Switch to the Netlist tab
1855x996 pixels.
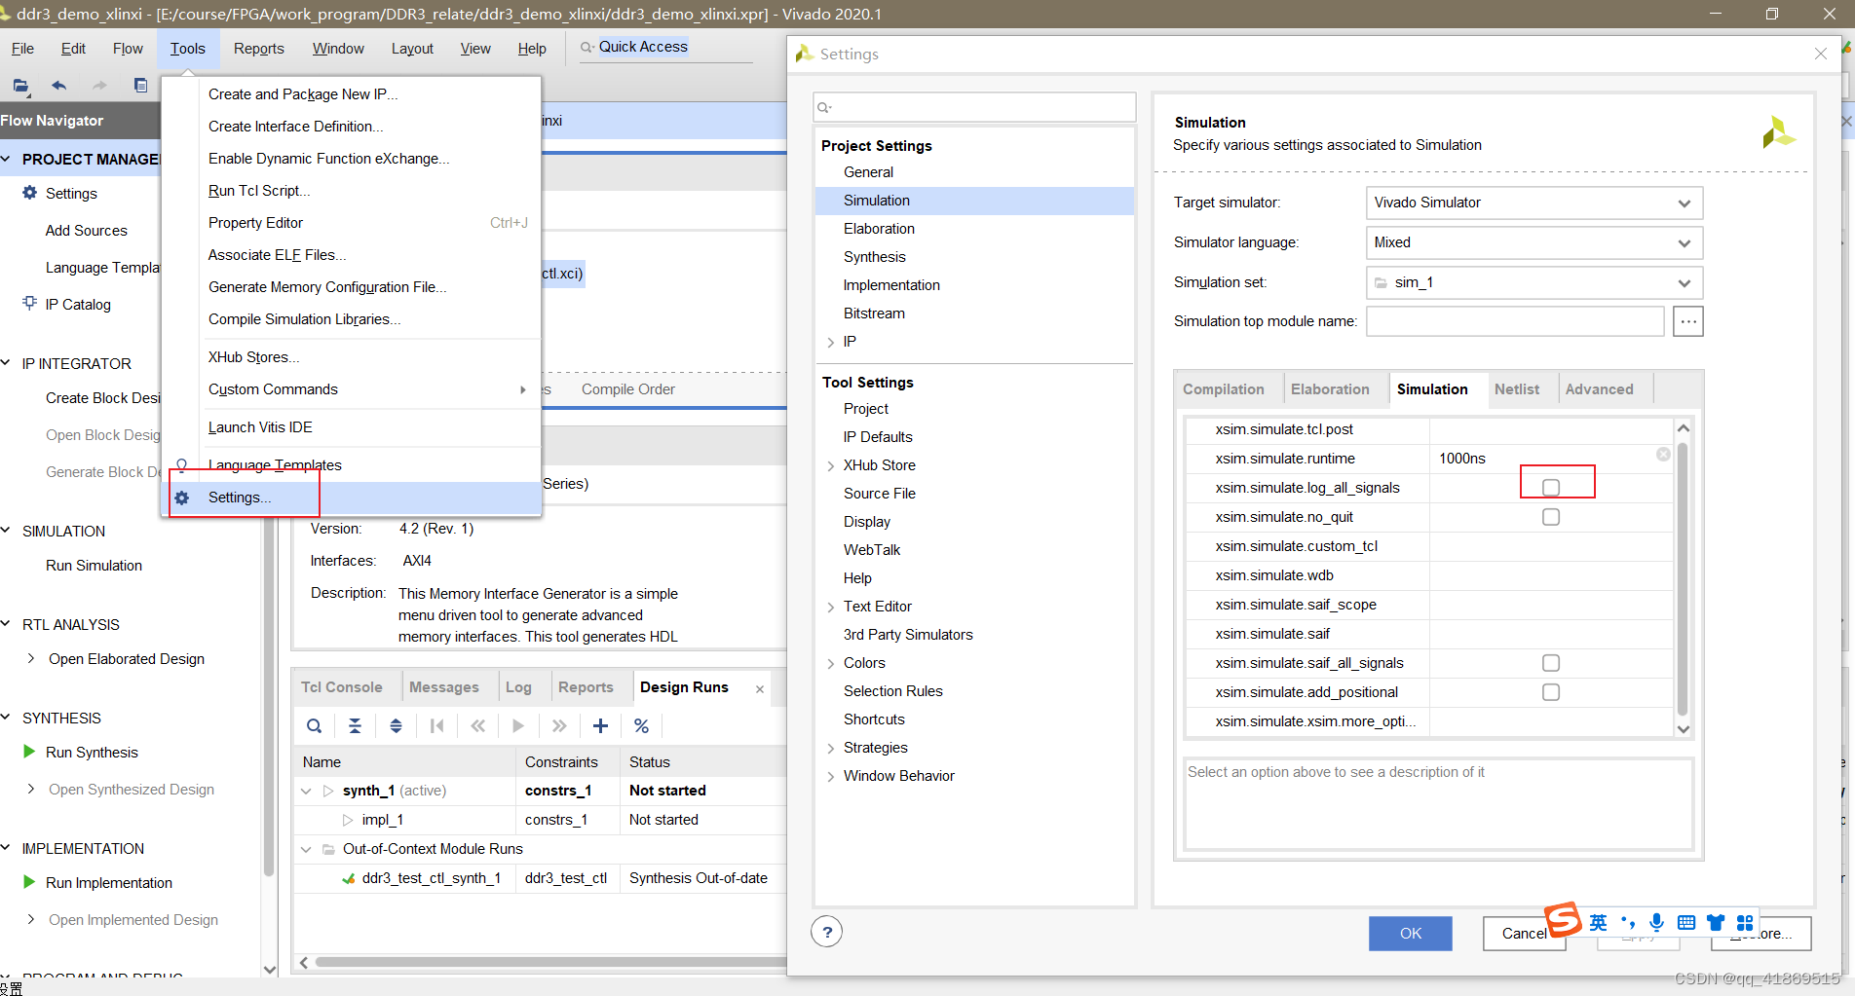click(1517, 389)
